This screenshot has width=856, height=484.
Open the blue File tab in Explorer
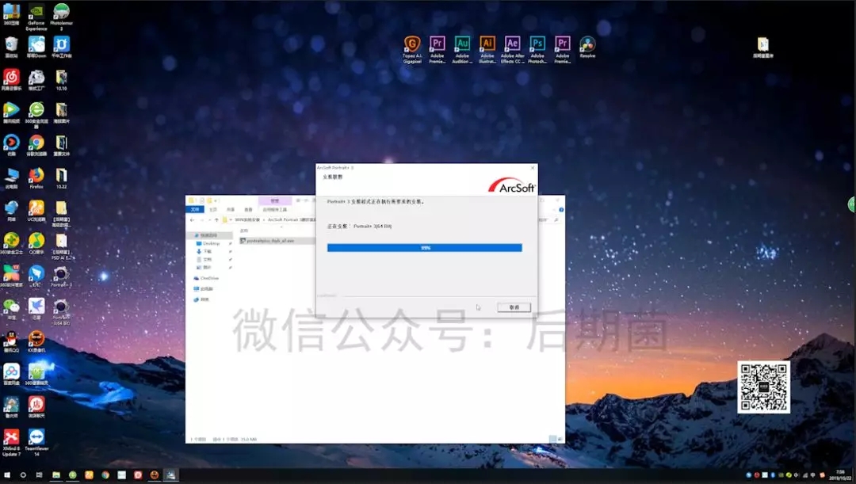(x=195, y=210)
